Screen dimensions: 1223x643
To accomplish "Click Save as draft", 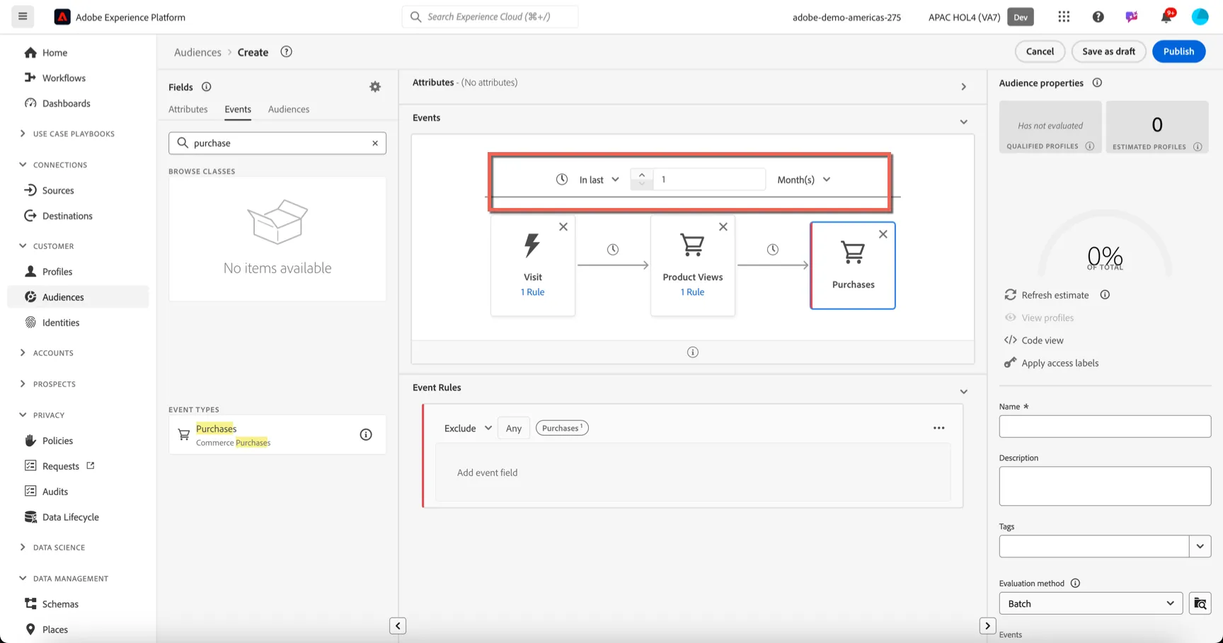I will (x=1108, y=51).
